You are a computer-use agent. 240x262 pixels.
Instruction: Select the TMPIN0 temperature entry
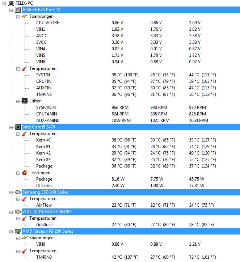[44, 257]
